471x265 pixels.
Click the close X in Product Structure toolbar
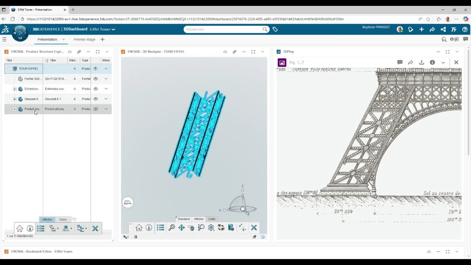tap(95, 229)
